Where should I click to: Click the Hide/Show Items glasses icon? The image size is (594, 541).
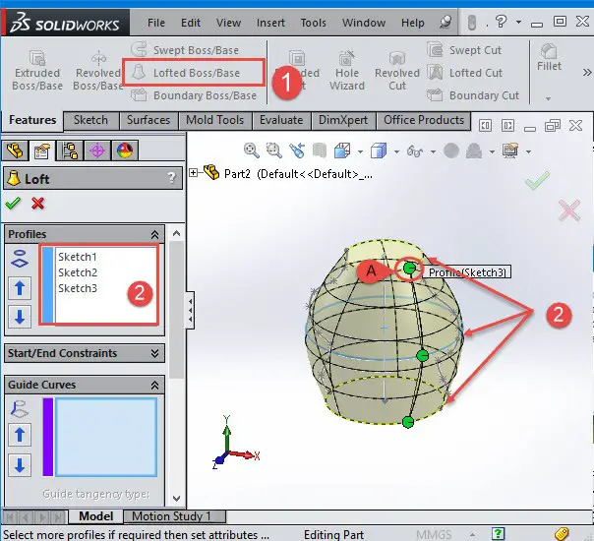coord(415,151)
